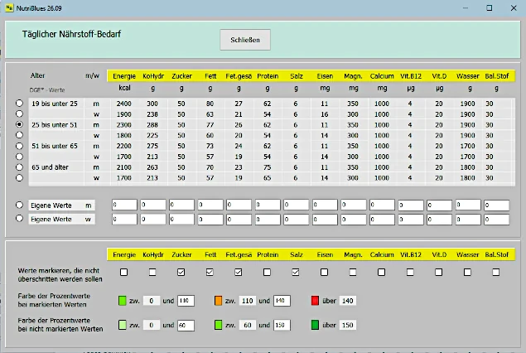Screen dimensions: 526x353
Task: Click the light green swatch for unmarked values
Action: (123, 325)
